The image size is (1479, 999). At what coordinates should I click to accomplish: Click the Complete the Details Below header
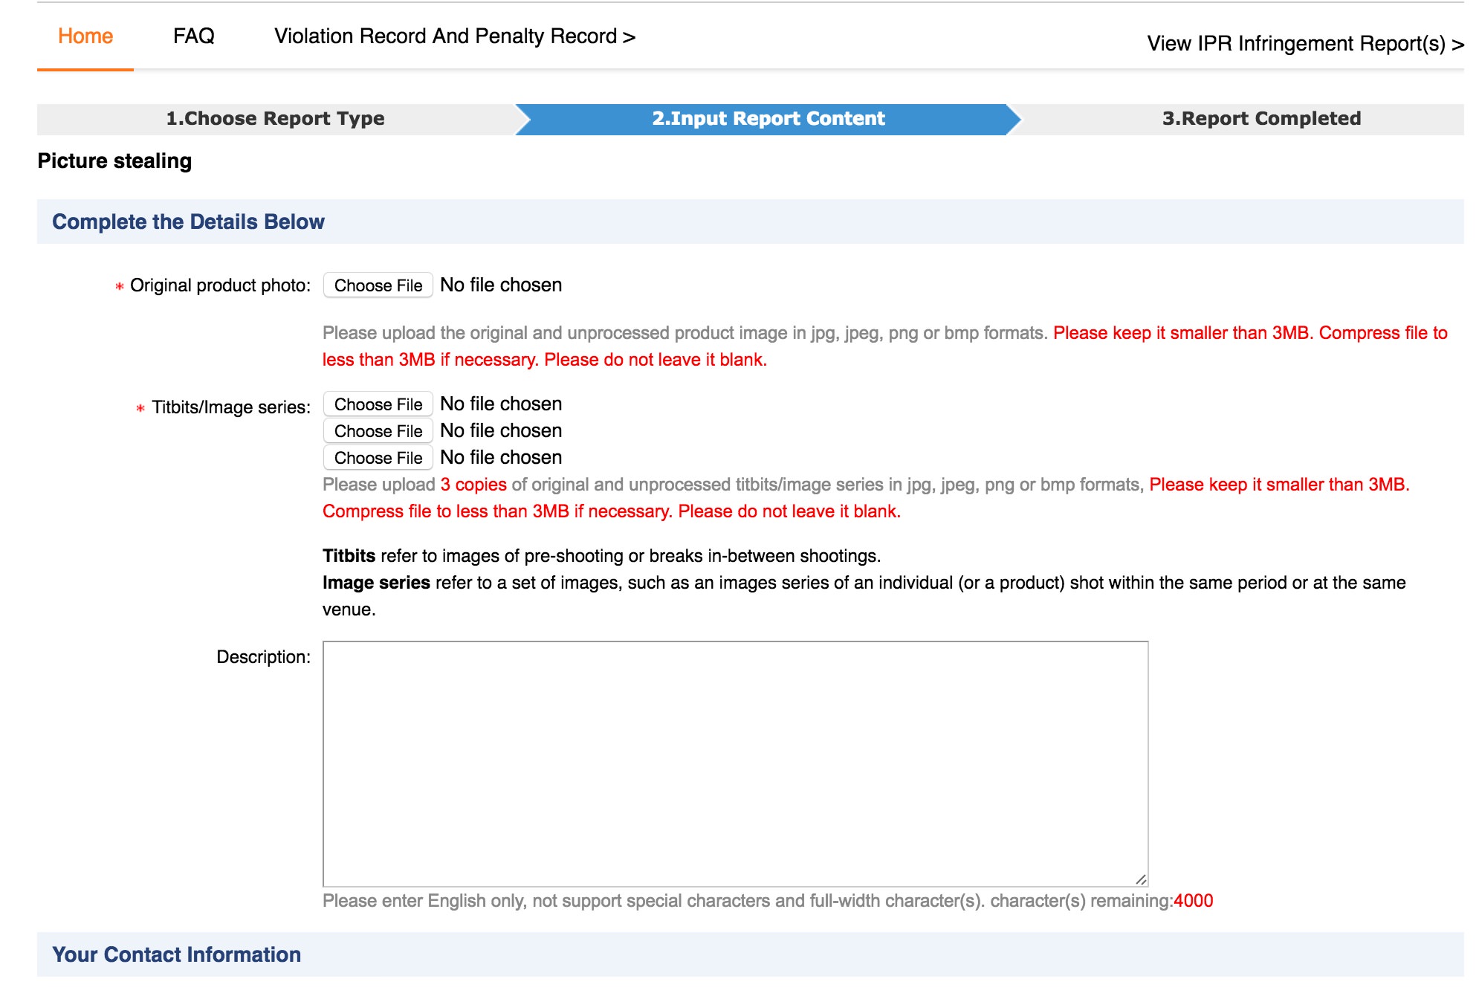[x=188, y=222]
